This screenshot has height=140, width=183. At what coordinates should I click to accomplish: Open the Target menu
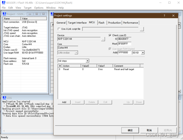(x=28, y=8)
